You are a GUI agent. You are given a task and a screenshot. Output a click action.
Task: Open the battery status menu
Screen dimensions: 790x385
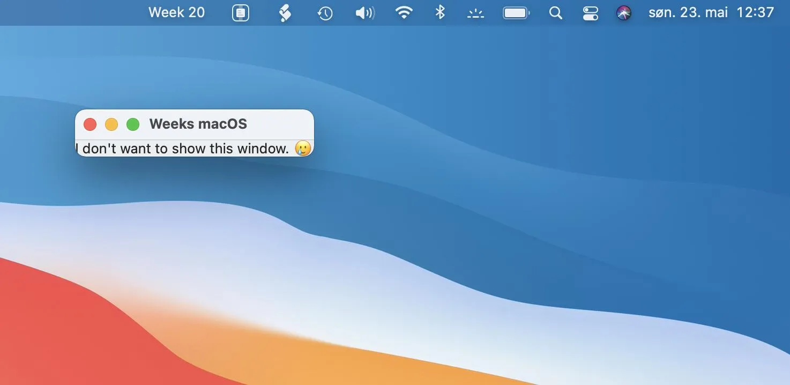pyautogui.click(x=516, y=13)
